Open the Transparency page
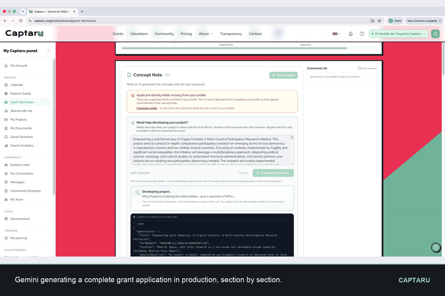 coord(231,34)
